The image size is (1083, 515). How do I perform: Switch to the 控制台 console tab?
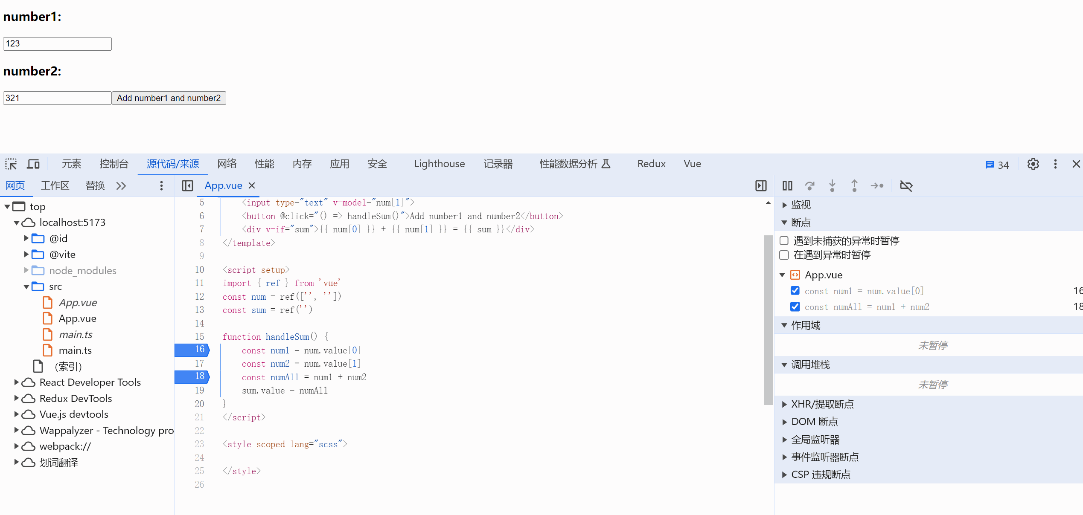pos(114,164)
